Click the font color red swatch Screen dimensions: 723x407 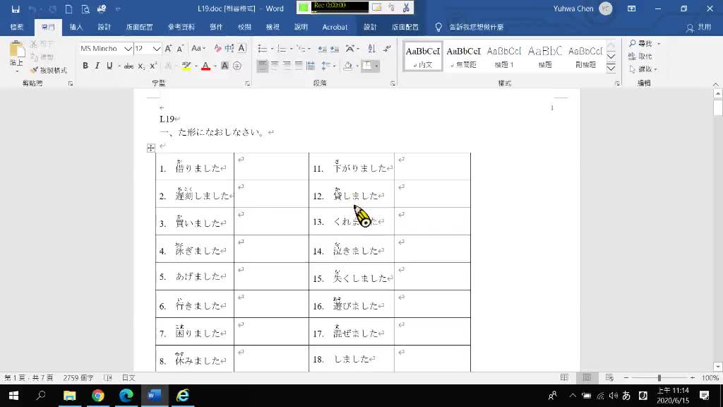click(x=205, y=66)
